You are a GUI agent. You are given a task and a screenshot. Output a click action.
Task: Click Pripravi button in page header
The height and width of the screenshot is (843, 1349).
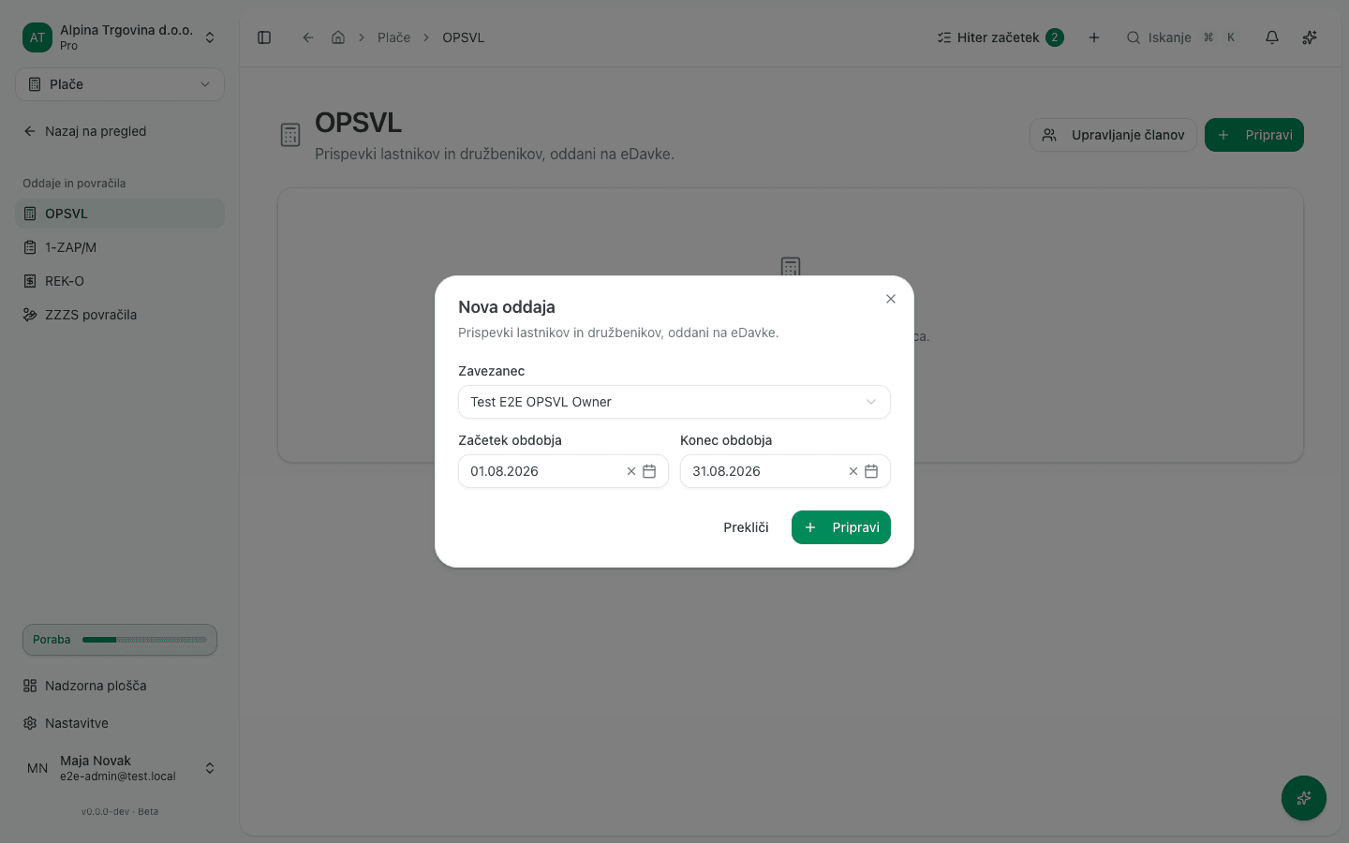point(1254,135)
